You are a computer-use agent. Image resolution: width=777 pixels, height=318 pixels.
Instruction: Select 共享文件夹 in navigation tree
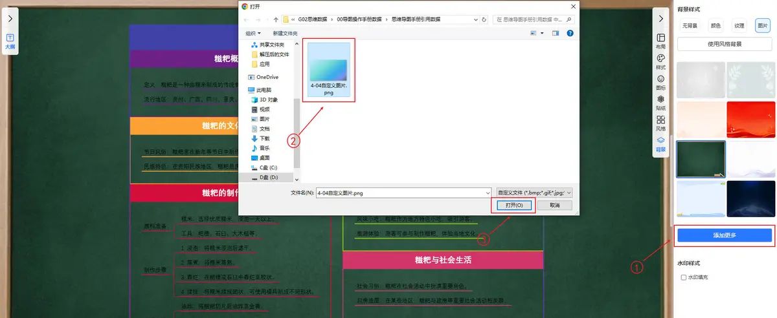coord(268,45)
